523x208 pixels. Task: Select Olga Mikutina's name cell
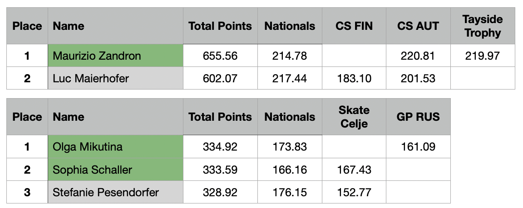point(115,147)
